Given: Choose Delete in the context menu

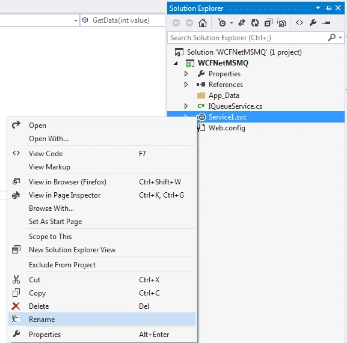Looking at the screenshot, I should (x=102, y=306).
